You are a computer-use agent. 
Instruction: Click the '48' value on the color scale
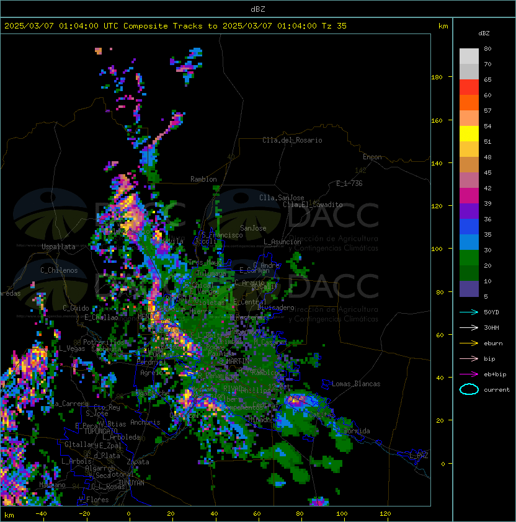click(487, 157)
